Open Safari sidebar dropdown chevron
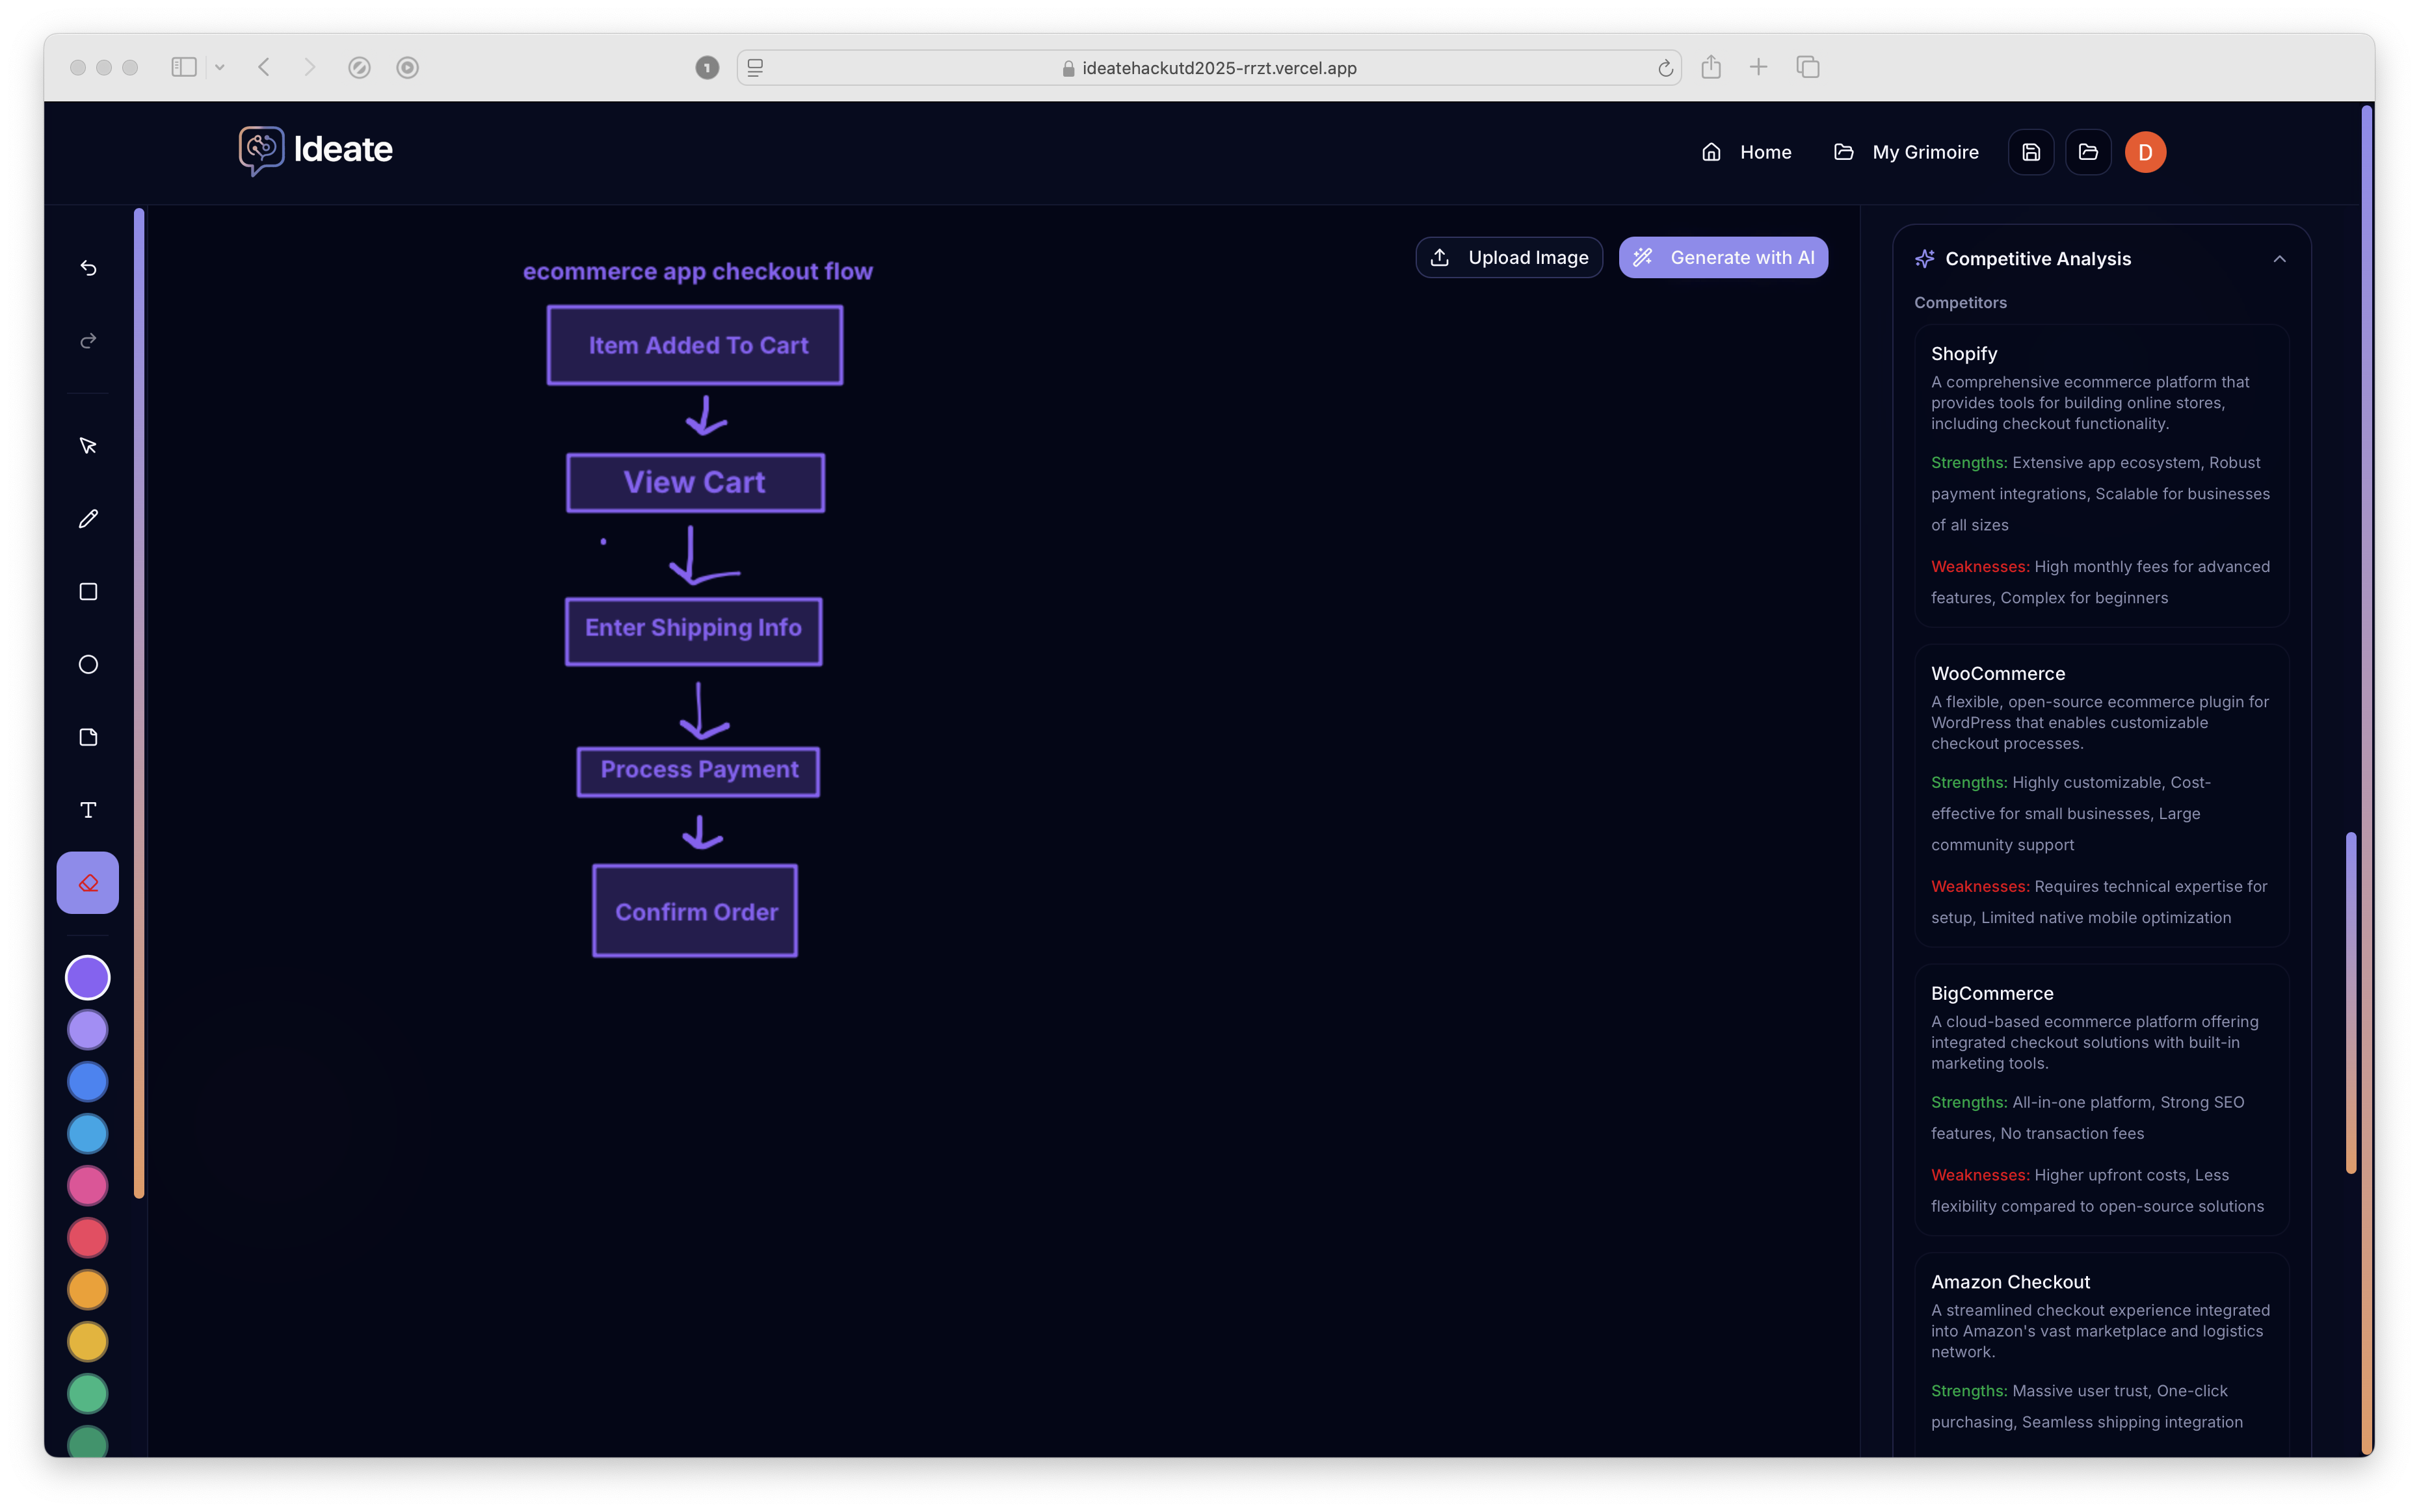 (x=219, y=68)
